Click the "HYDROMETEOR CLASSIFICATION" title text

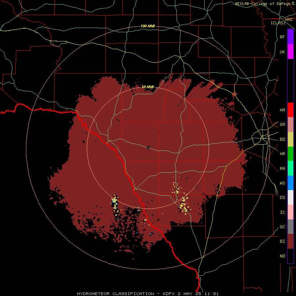coord(115,294)
